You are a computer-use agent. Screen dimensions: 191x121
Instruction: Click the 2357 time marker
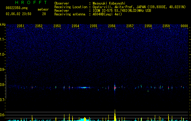[x=130, y=26]
